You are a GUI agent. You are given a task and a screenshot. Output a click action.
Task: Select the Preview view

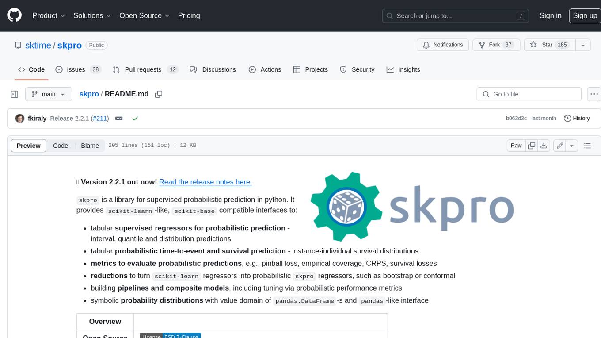point(29,146)
